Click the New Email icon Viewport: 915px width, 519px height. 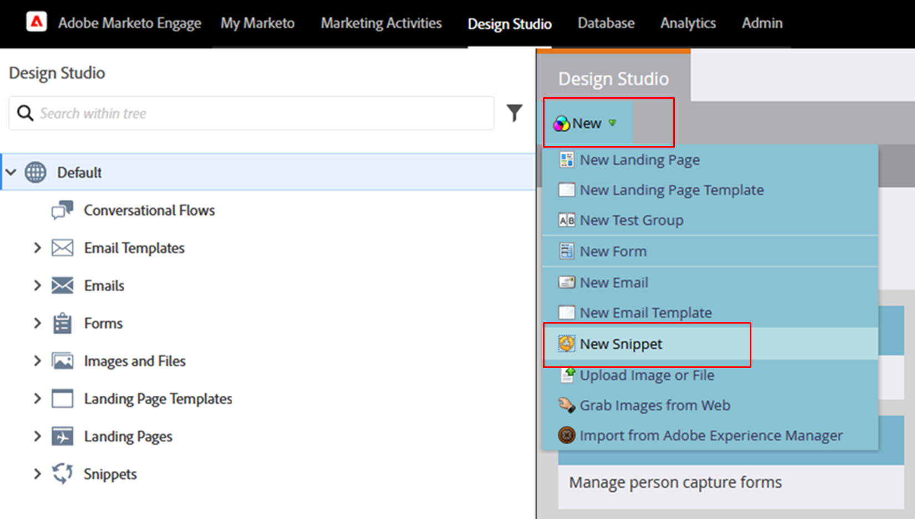[x=566, y=283]
